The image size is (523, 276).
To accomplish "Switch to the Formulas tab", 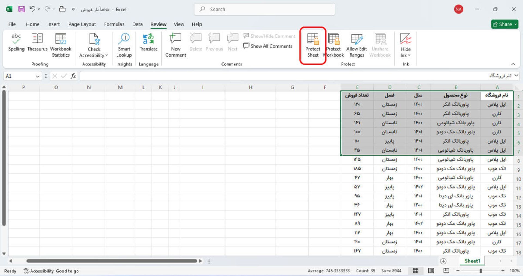I will 114,24.
